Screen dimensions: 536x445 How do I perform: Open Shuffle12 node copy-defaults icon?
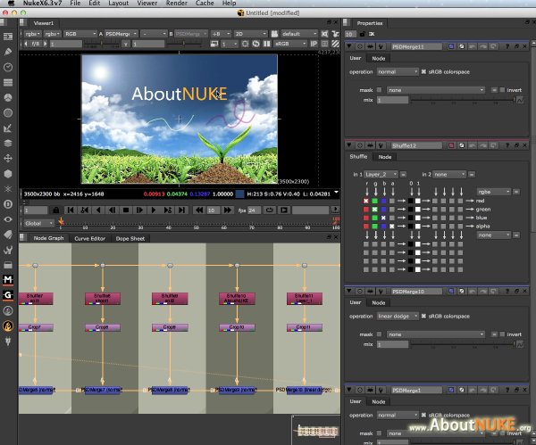tap(462, 145)
